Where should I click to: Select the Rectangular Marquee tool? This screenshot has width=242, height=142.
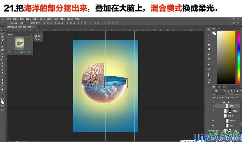click(2, 34)
